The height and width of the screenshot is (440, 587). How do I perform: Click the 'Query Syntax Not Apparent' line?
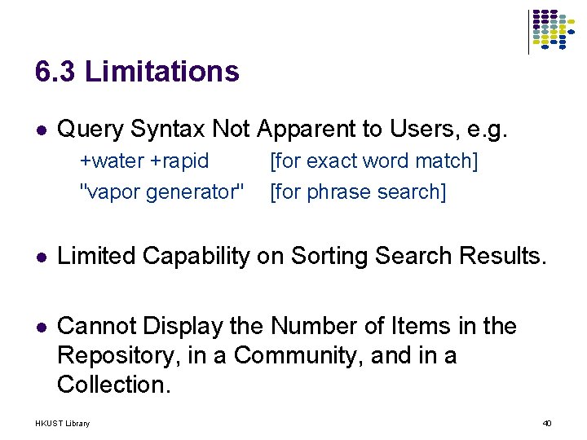click(x=282, y=129)
